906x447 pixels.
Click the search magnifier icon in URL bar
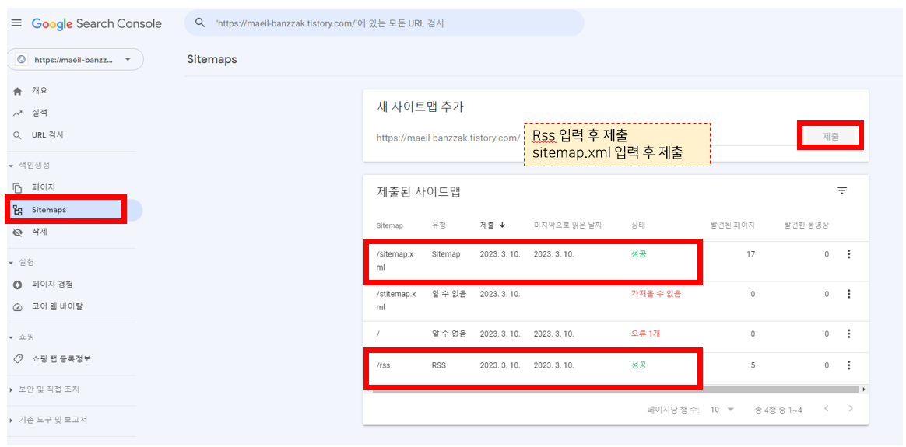click(201, 23)
